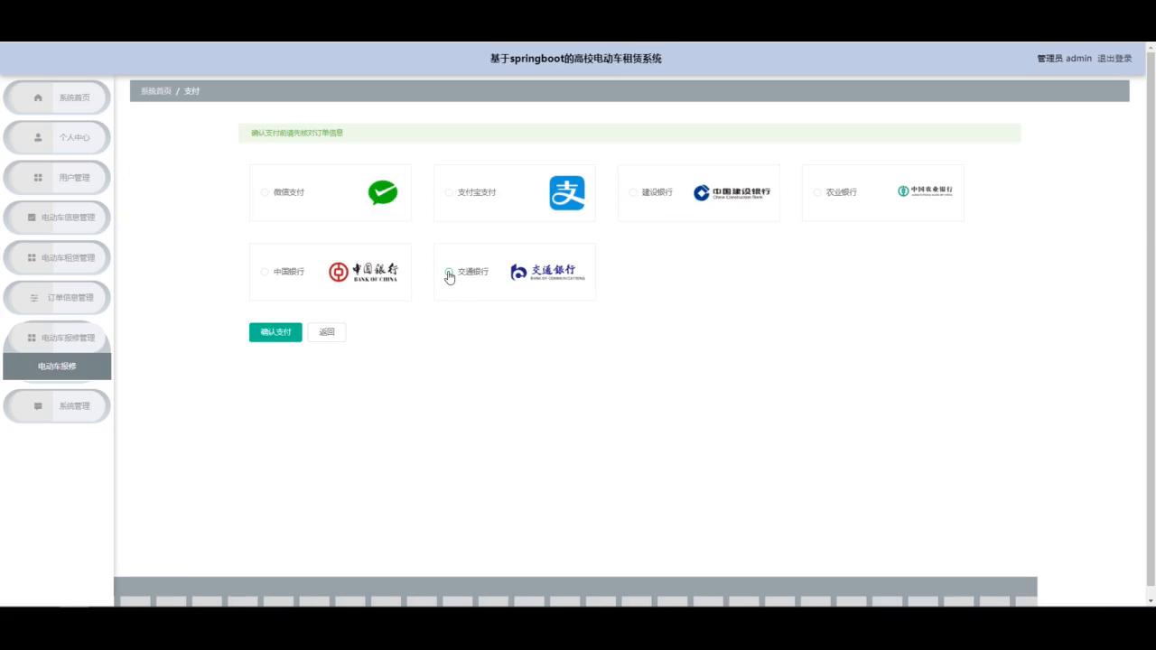Click the home icon beside 系统首页

[38, 97]
